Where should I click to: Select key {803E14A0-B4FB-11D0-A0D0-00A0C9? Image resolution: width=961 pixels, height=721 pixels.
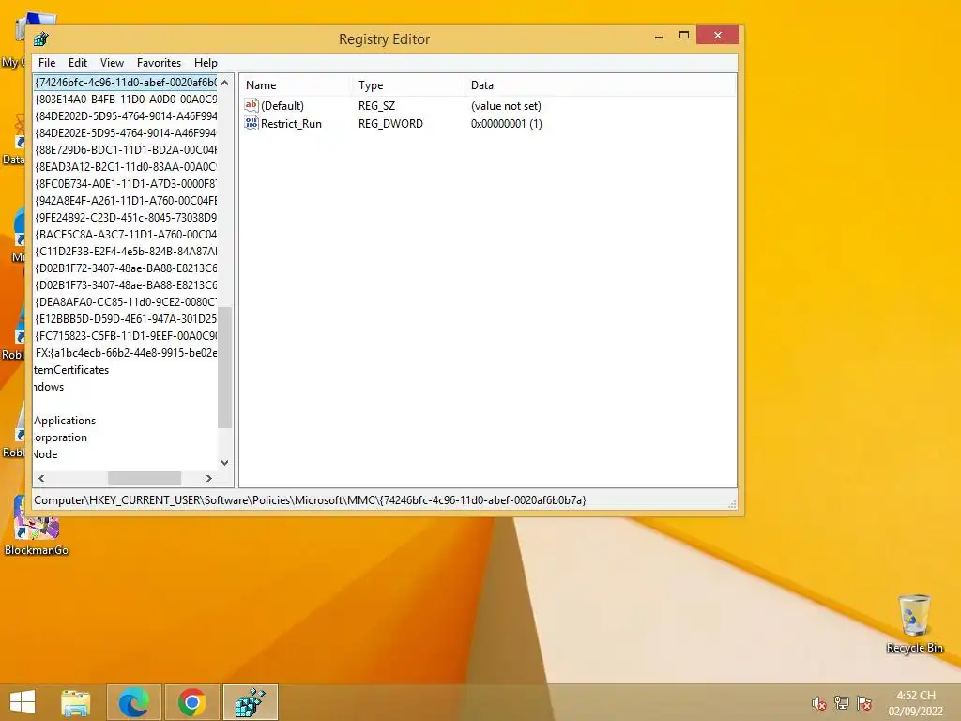point(126,99)
